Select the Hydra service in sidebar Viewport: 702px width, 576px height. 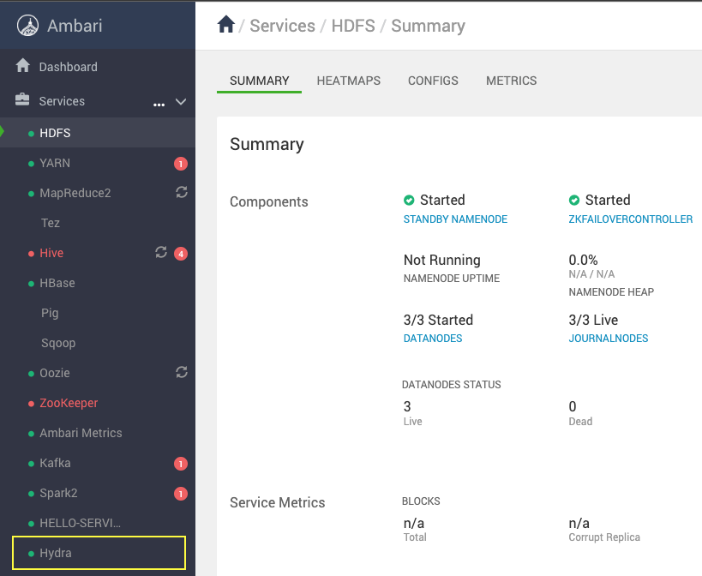coord(99,553)
